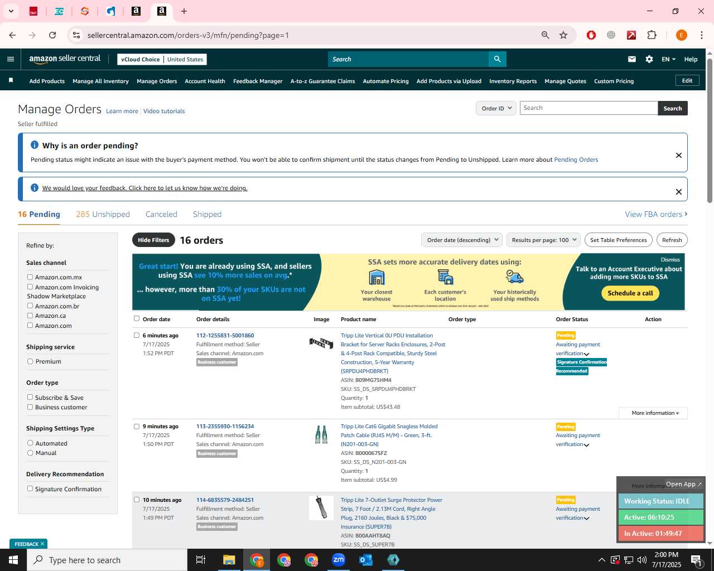Open View FBA orders link
The height and width of the screenshot is (571, 714).
point(656,214)
